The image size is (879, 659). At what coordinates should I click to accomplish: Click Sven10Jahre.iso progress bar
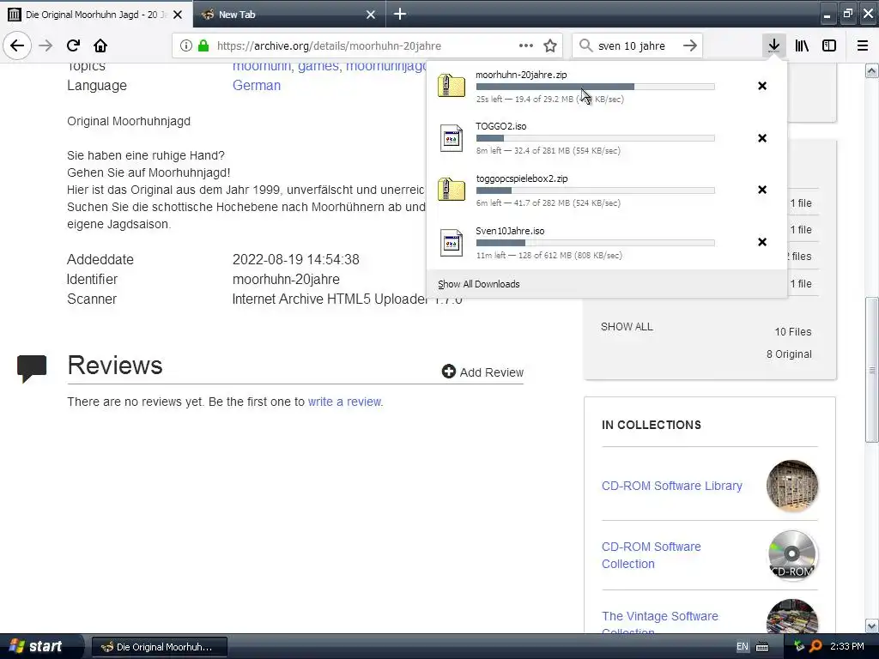596,243
